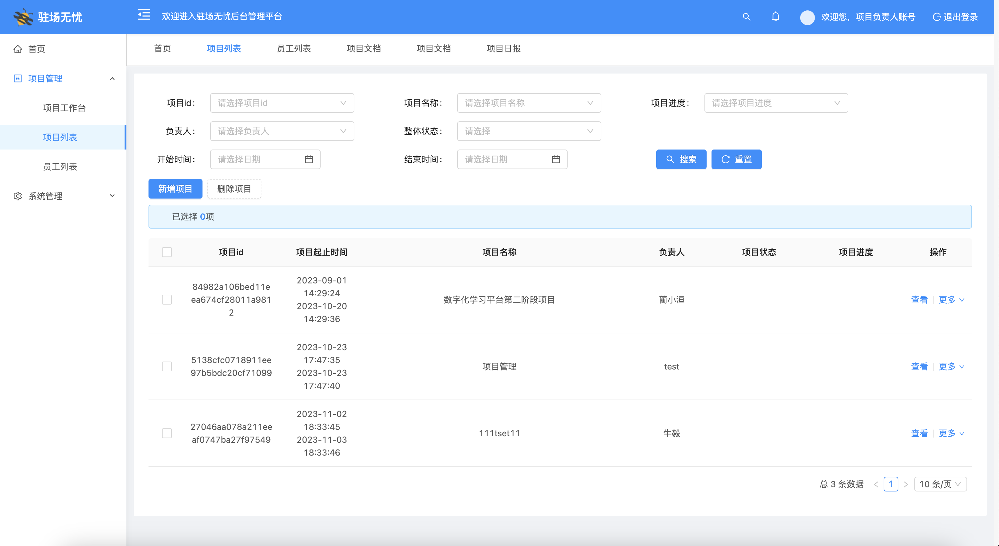This screenshot has width=999, height=546.
Task: Click responsible person 蔺小洹 cell
Action: 672,300
